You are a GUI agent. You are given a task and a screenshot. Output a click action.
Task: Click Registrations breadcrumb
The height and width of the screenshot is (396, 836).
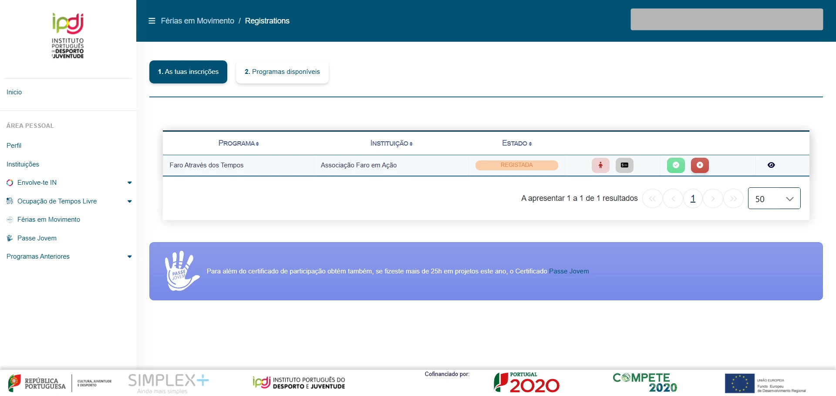267,21
